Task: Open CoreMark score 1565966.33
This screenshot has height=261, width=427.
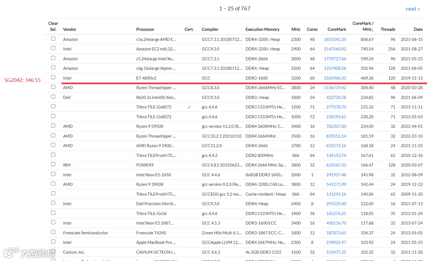Action: 335,78
